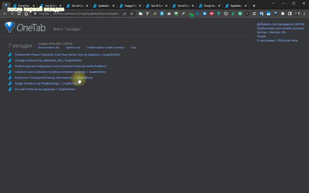
Task: Open Chamomile Flower Character saved link
Action: click(x=68, y=54)
